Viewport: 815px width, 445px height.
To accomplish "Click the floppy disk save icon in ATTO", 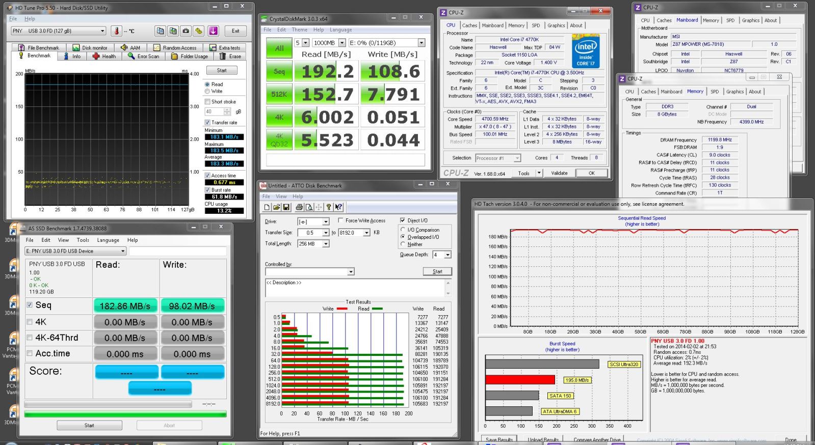I will coord(286,207).
